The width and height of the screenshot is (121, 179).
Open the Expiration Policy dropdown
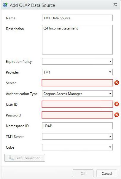click(77, 61)
